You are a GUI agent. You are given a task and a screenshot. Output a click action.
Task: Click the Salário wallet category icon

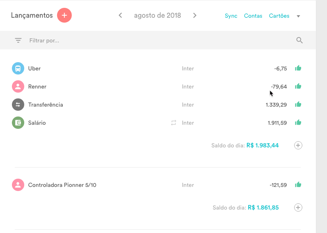[x=18, y=123]
